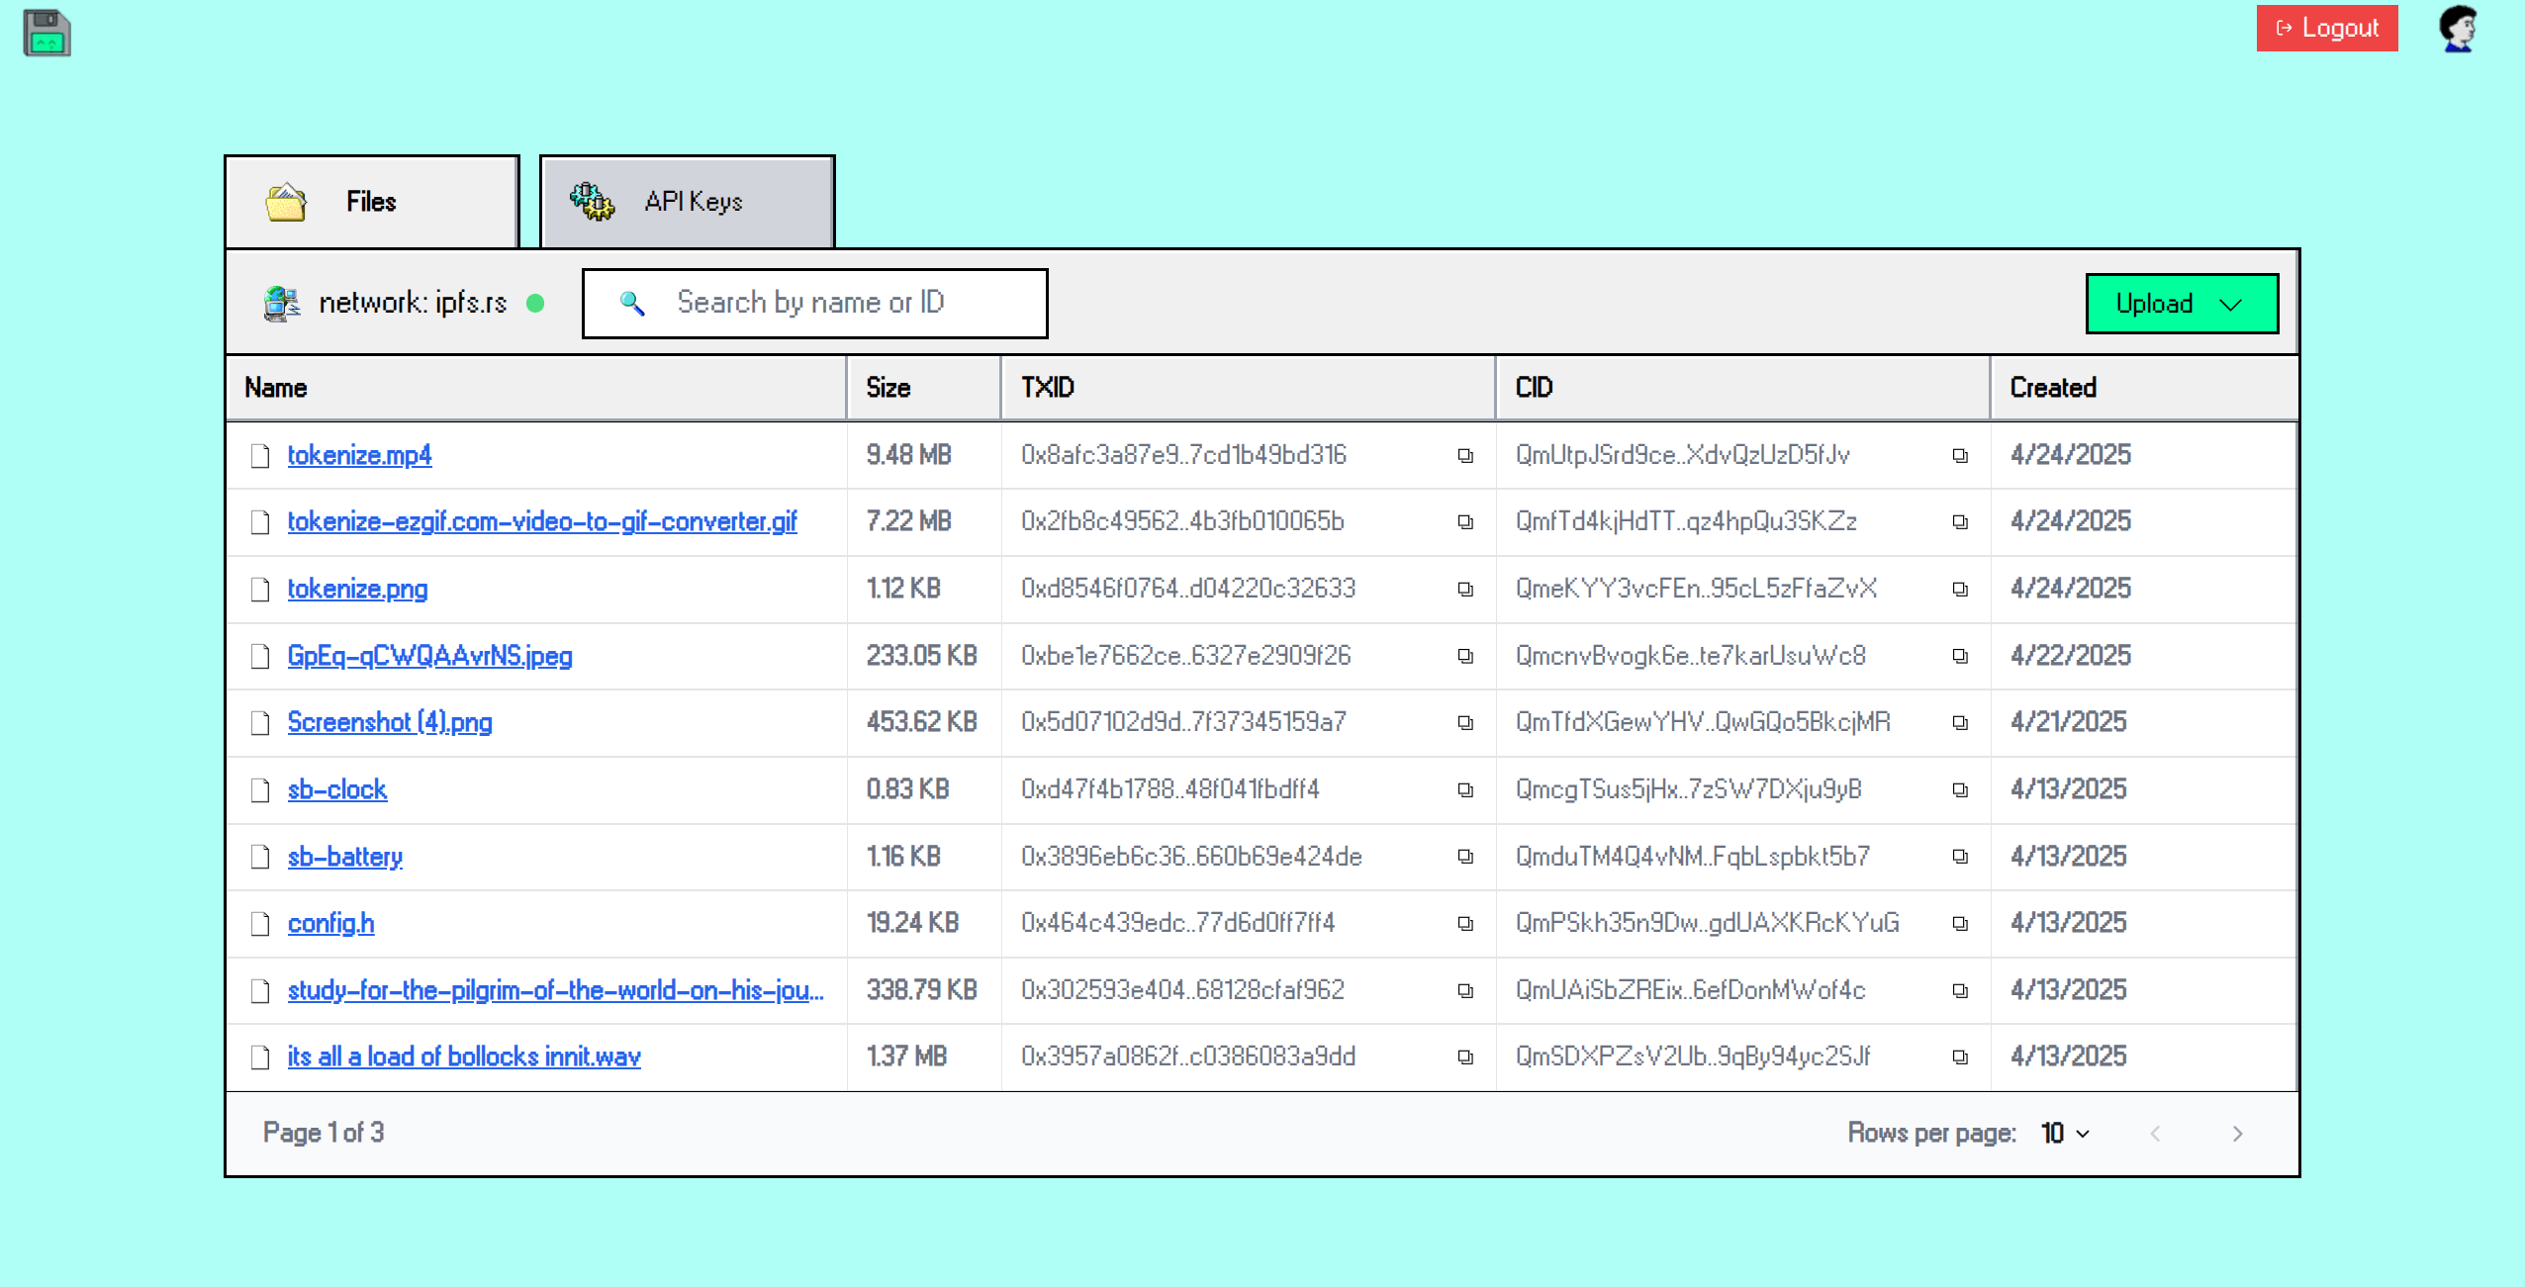
Task: Expand the Upload dropdown
Action: pyautogui.click(x=2182, y=304)
